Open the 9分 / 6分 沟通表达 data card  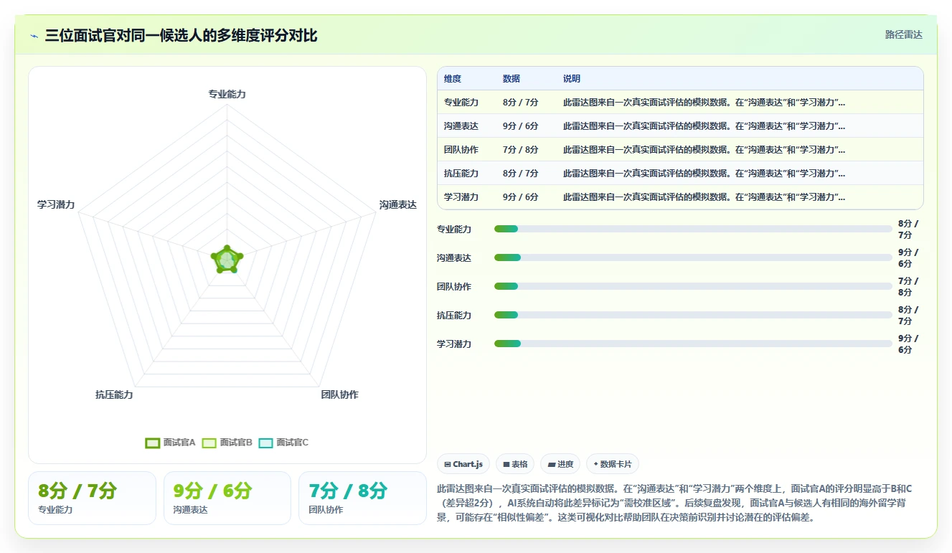(x=227, y=498)
